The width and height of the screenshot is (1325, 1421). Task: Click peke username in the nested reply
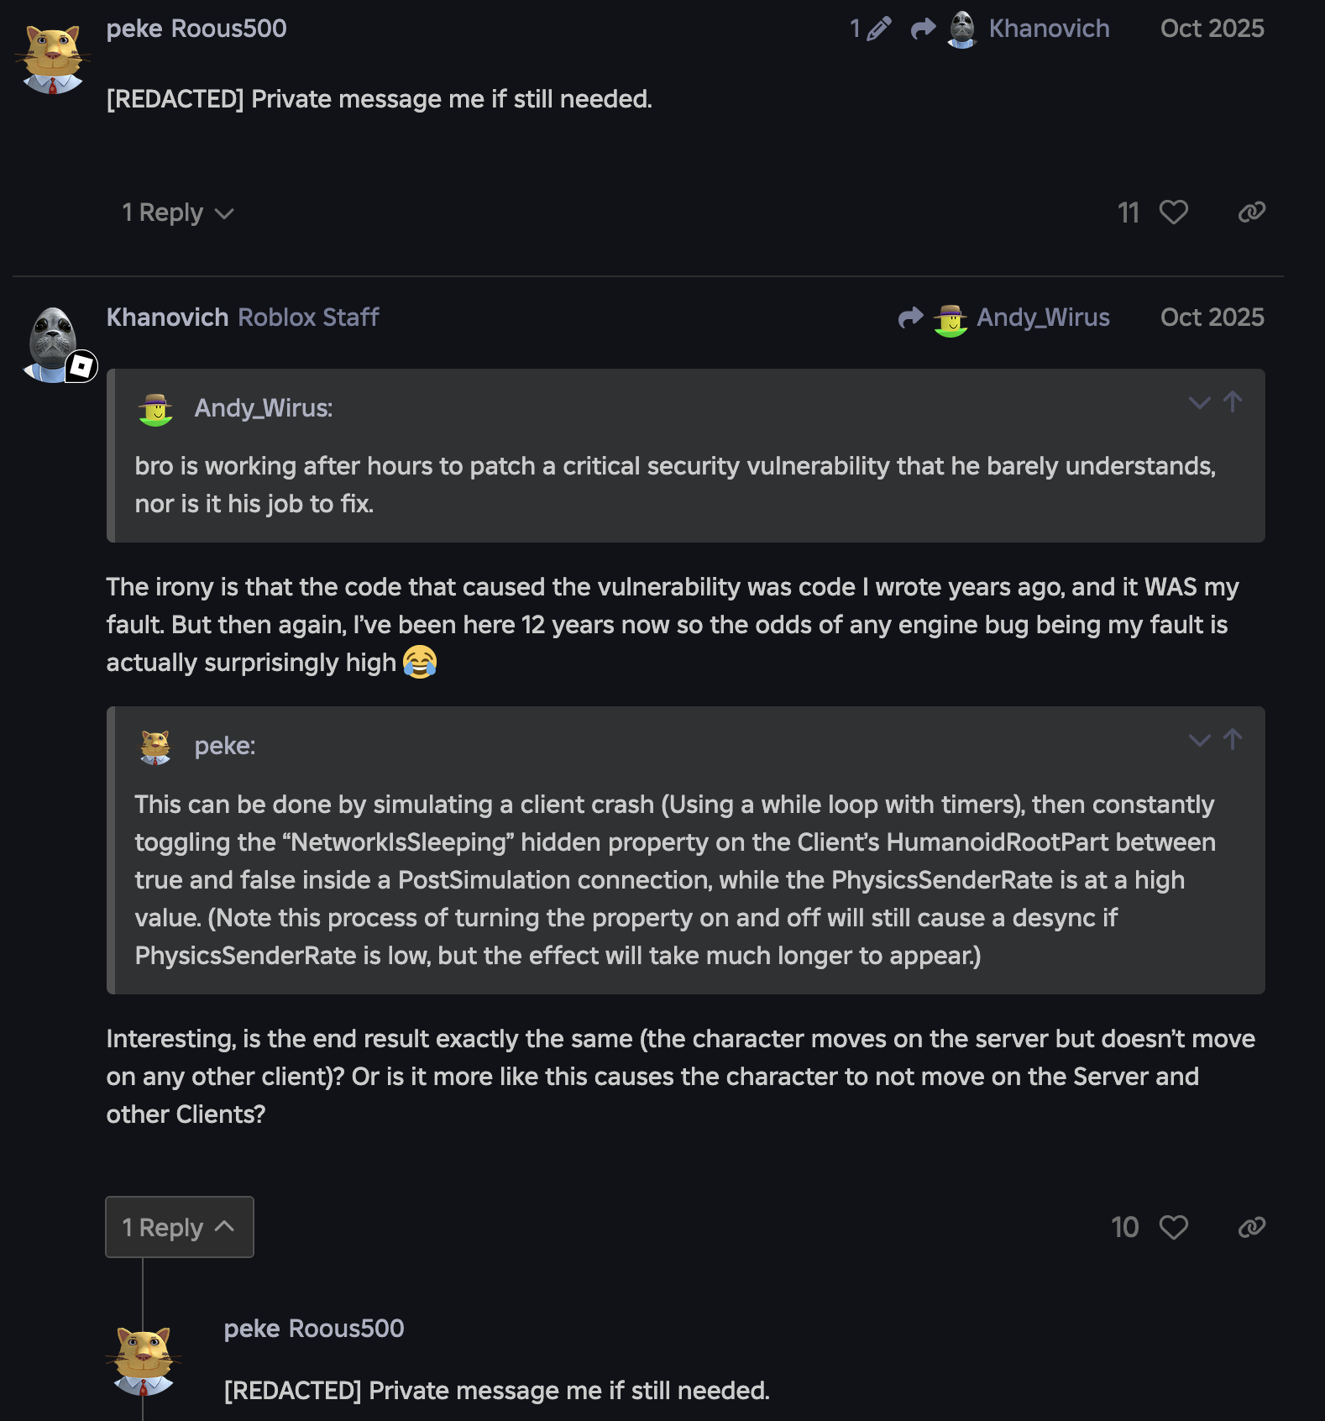point(252,1329)
